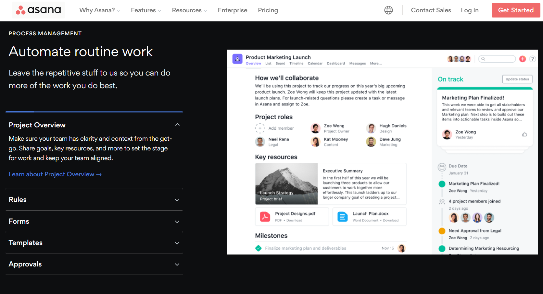Click Kat Mooney's avatar in Project roles
Viewport: 543px width, 294px height.
click(316, 142)
